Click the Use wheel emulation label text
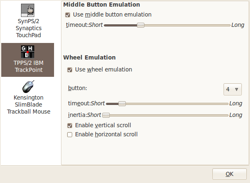Image resolution: width=250 pixels, height=183 pixels. point(104,70)
